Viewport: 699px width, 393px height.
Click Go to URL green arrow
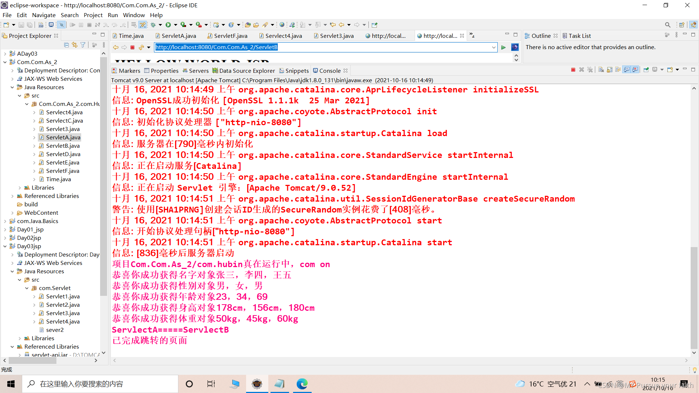pyautogui.click(x=503, y=47)
